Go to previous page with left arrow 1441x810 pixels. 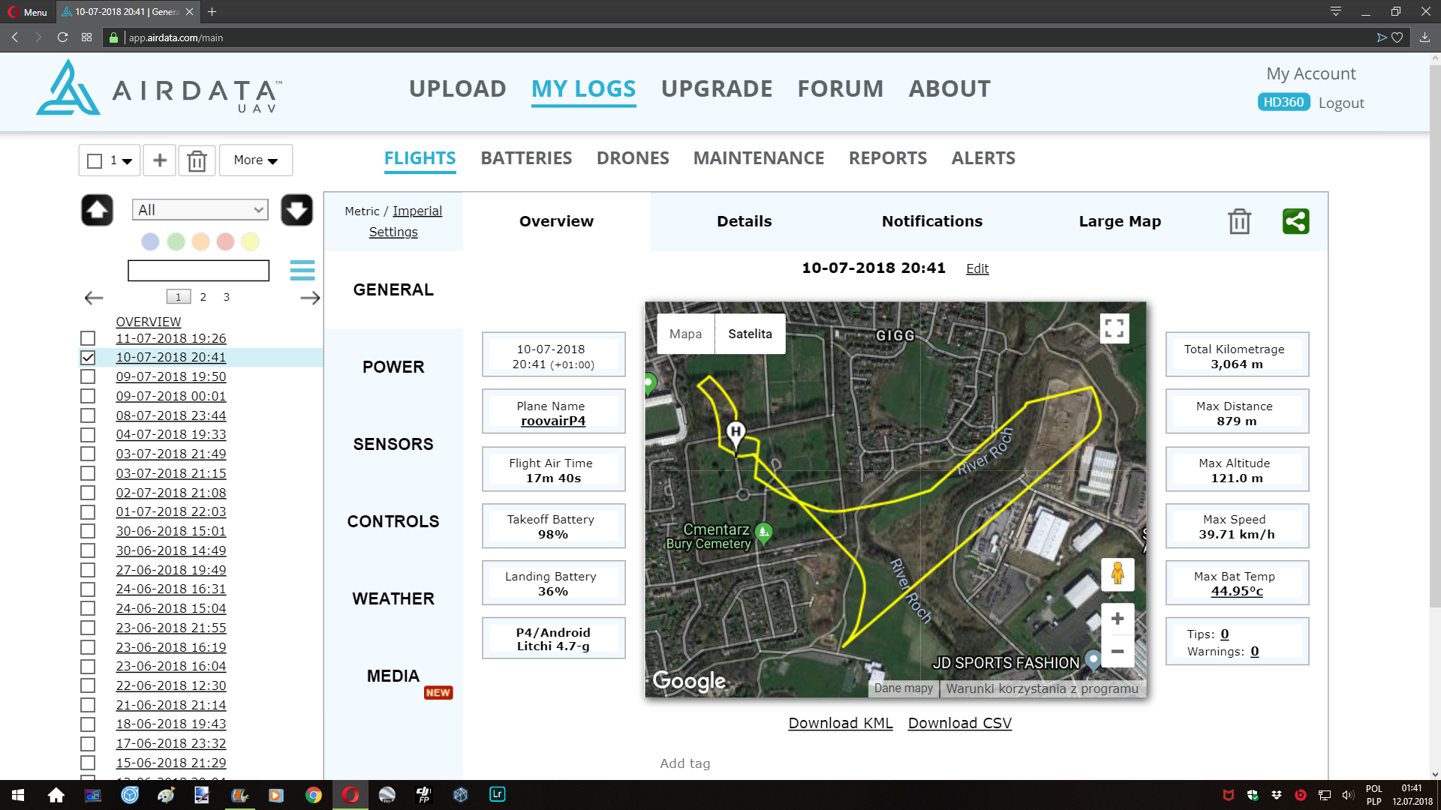click(94, 298)
